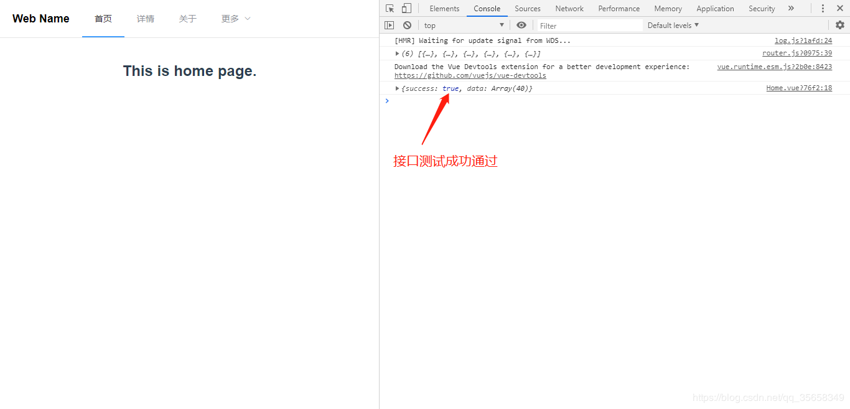Viewport: 850px width, 409px height.
Task: Switch to the Elements tab
Action: click(x=444, y=9)
